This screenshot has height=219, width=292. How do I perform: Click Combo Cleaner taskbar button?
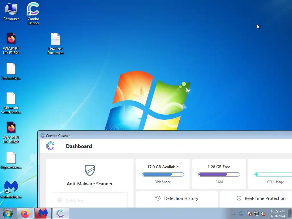60,213
